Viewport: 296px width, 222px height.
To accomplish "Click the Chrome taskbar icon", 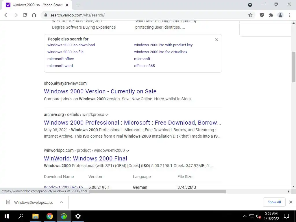I will 49,216.
